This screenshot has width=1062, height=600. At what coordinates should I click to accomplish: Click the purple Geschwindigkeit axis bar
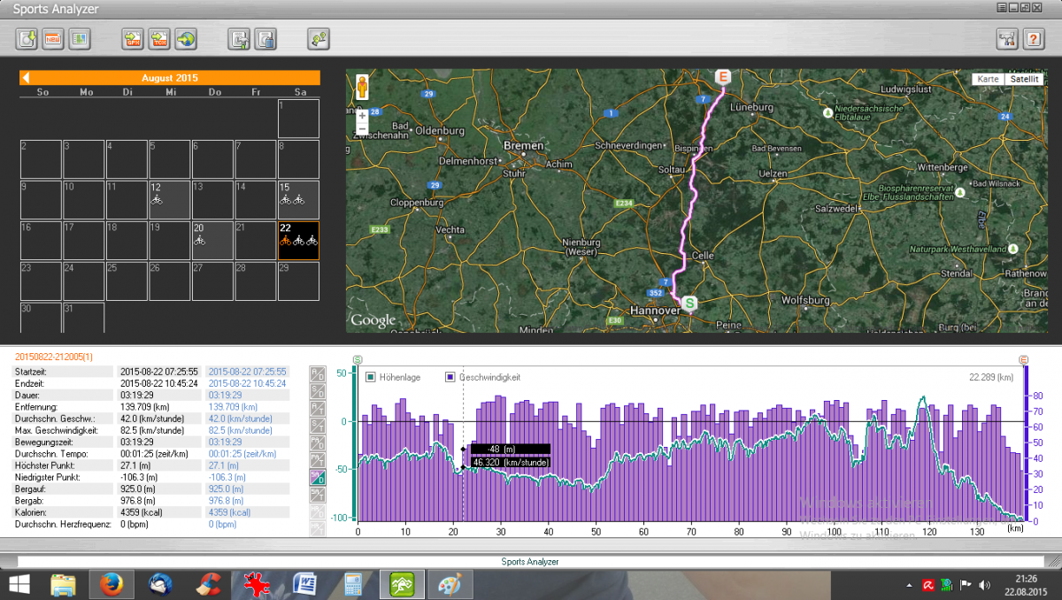click(x=1026, y=442)
